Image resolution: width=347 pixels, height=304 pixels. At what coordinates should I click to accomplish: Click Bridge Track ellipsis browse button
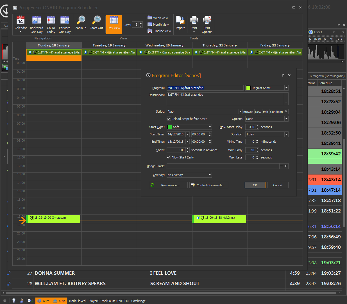pyautogui.click(x=282, y=166)
